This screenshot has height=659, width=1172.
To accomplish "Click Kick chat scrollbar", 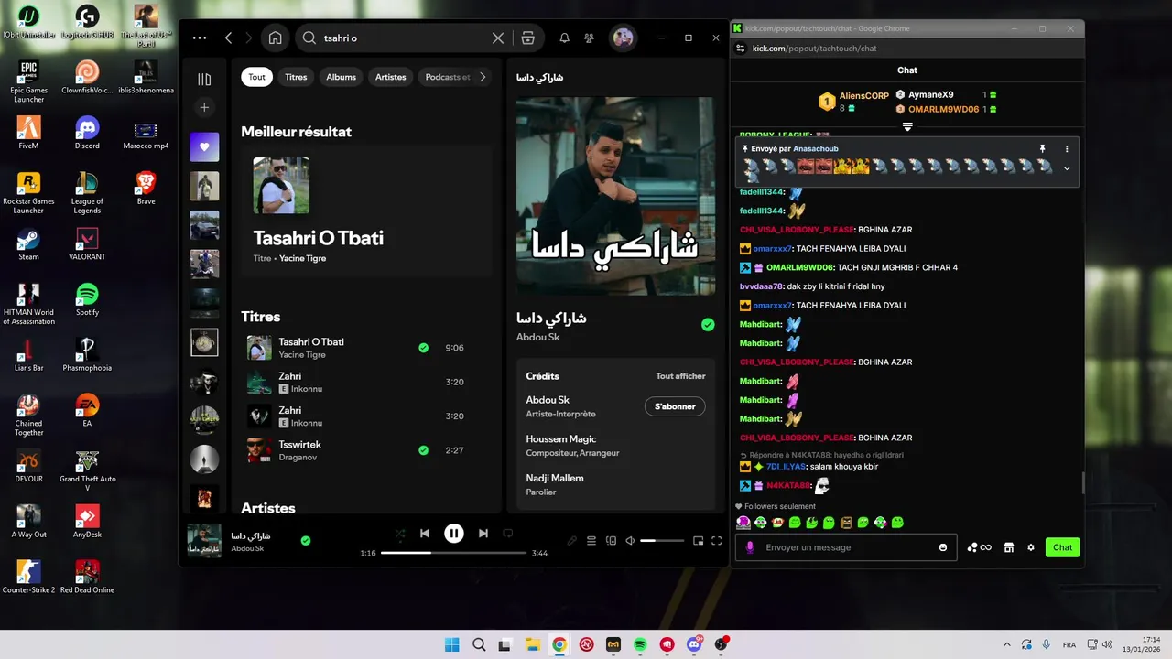I will point(1082,482).
